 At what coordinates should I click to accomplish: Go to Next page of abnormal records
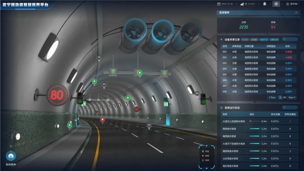point(292,97)
